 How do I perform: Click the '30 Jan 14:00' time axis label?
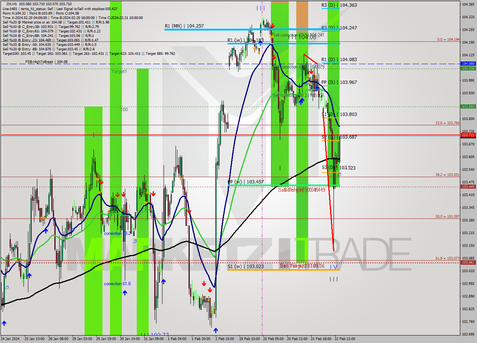click(130, 339)
